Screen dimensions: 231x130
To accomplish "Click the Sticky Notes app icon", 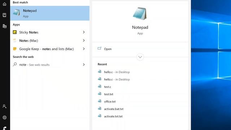I will point(15,32).
